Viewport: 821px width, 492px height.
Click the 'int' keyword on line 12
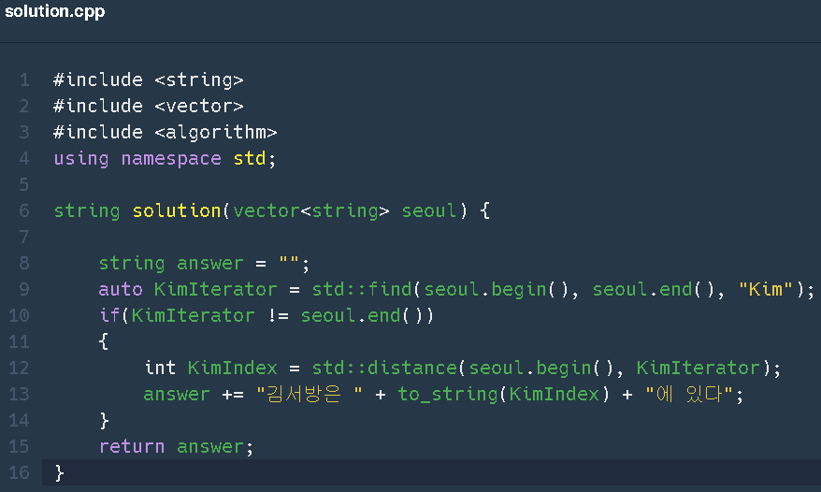point(160,368)
